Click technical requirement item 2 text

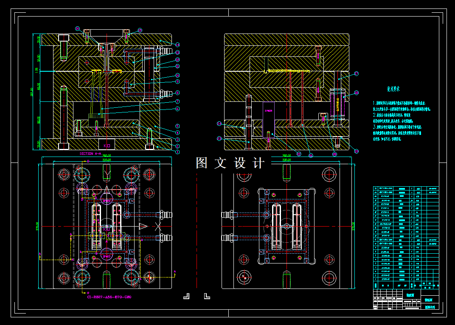pos(393,118)
